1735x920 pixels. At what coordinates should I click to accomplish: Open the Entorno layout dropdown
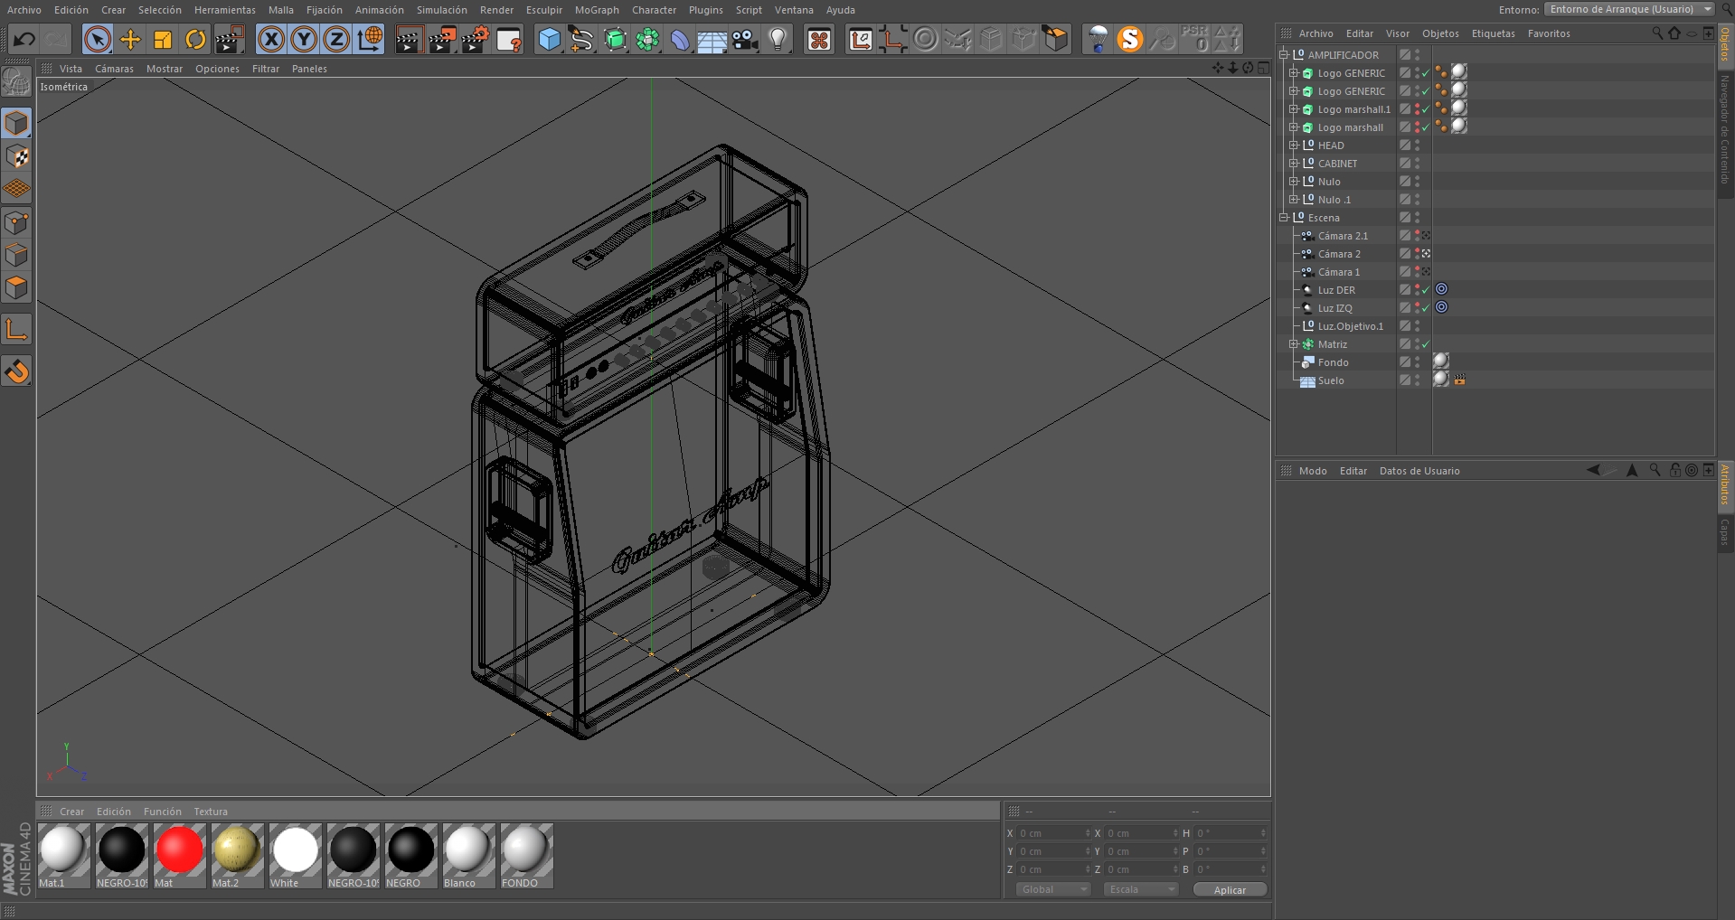1629,9
